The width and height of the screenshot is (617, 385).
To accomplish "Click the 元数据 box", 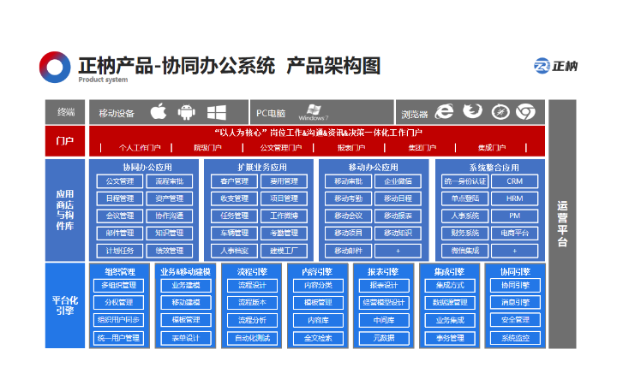I will pos(384,338).
